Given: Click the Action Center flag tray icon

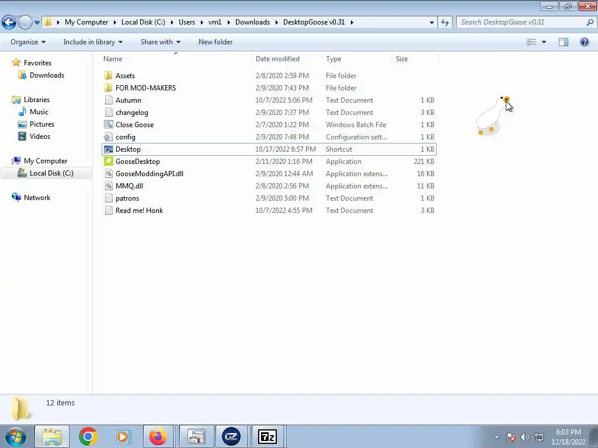Looking at the screenshot, I should pos(511,437).
